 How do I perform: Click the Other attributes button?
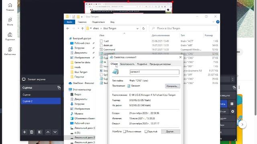(x=170, y=132)
